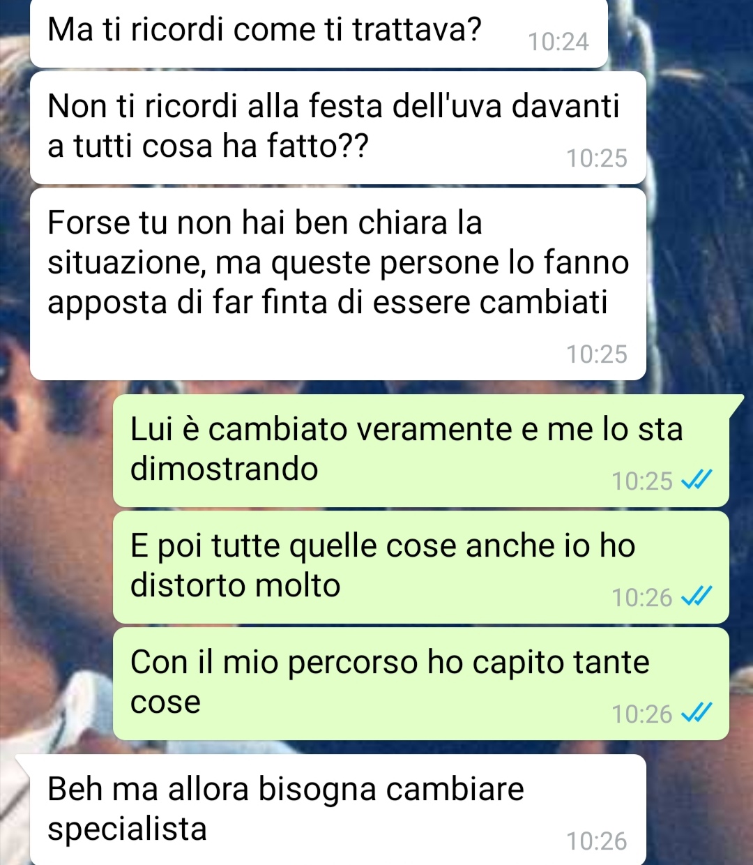Tap the 10:24 timestamp on the first message
The height and width of the screenshot is (865, 753).
558,42
